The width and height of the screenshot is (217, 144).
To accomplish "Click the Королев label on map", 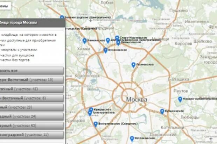I will (183, 44).
